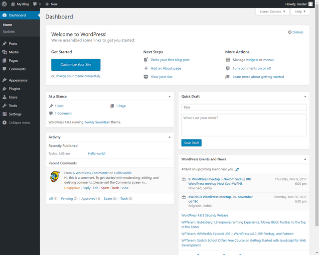Click the Collapse menu arrow icon
The height and width of the screenshot is (255, 319).
tap(4, 123)
